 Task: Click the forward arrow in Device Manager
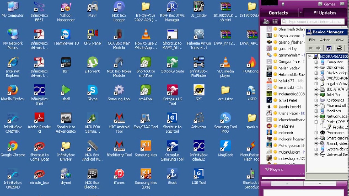(x=318, y=48)
